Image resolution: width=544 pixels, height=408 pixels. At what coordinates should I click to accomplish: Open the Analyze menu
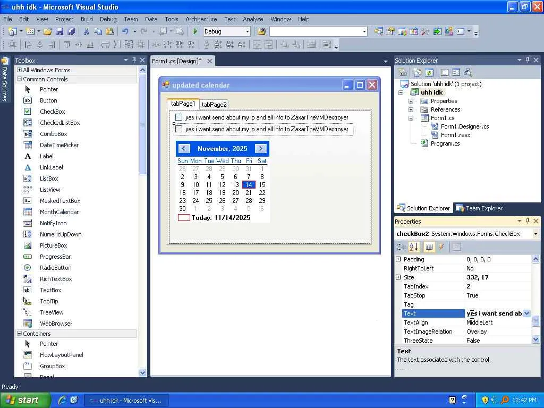pos(252,19)
